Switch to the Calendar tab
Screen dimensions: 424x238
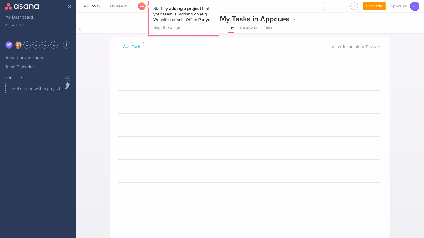(x=249, y=28)
